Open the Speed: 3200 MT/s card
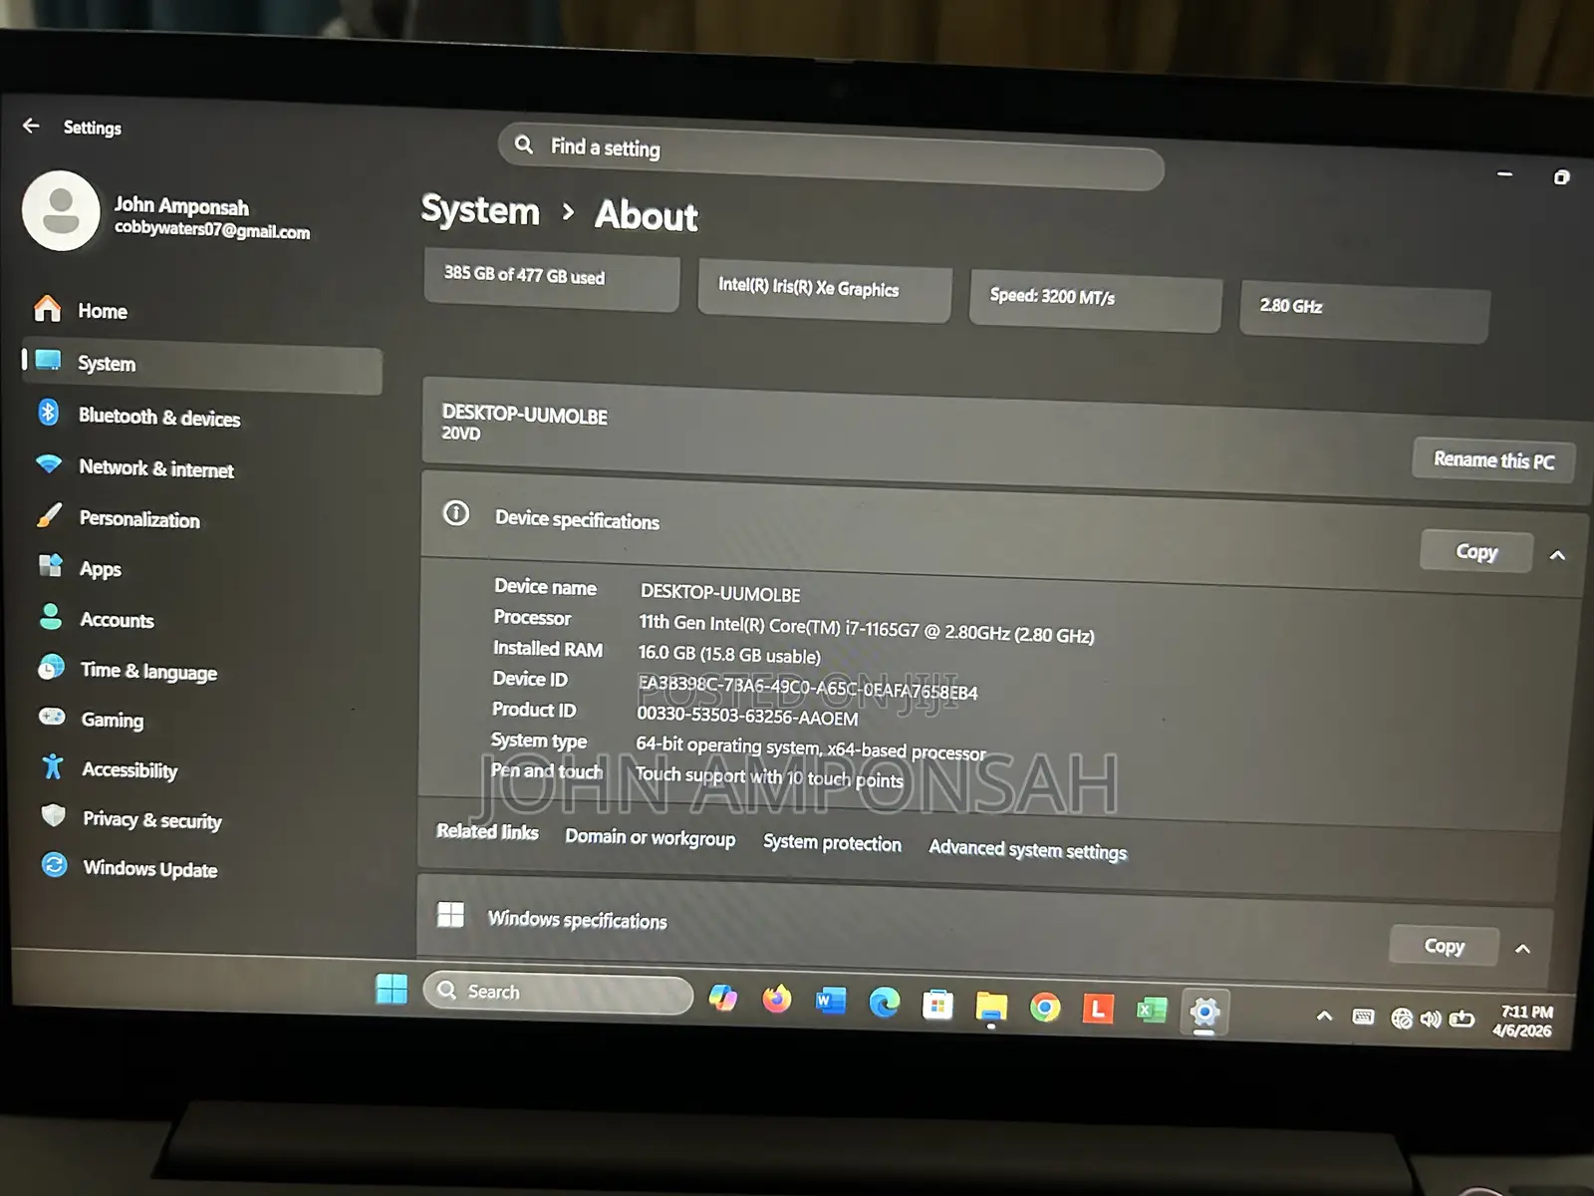This screenshot has width=1594, height=1196. 1095,299
